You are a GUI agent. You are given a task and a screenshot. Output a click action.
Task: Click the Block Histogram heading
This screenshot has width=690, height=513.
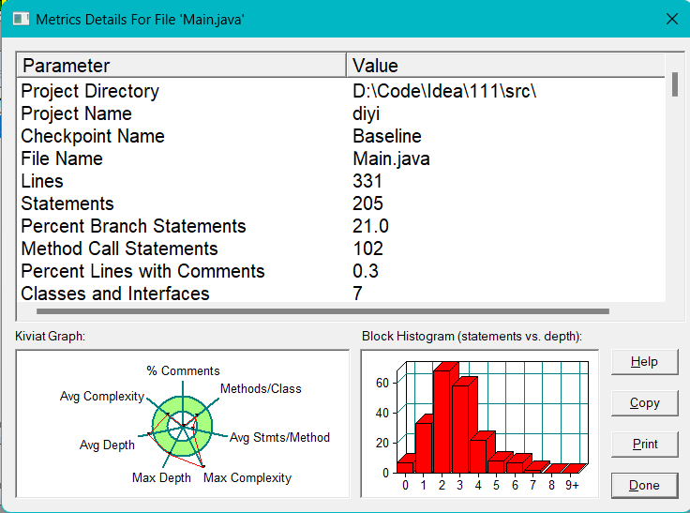(472, 337)
